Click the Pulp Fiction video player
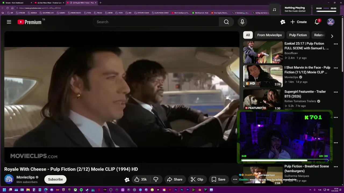The height and width of the screenshot is (193, 344). 121,97
